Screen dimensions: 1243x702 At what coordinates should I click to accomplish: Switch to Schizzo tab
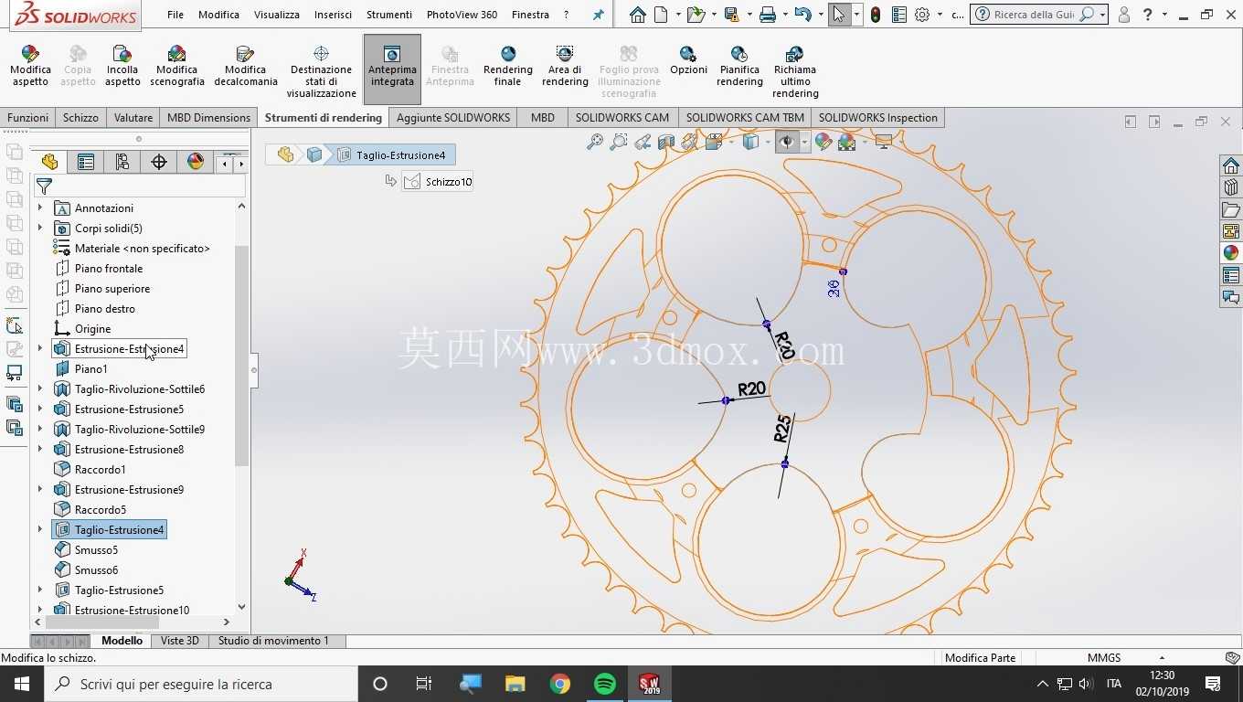point(80,117)
